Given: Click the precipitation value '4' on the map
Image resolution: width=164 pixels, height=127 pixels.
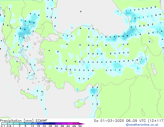Looking at the screenshot, I should pyautogui.click(x=25, y=30).
